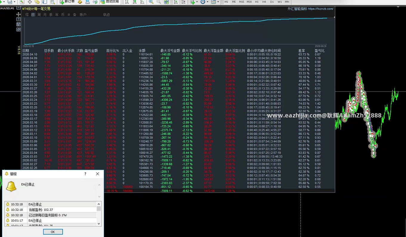The height and width of the screenshot is (237, 406).
Task: Select alert row 已达到每日盈利目标 0.1%!
Action: coord(51,215)
